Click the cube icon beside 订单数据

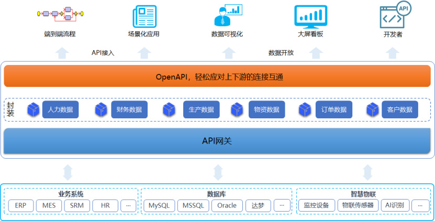coord(305,109)
